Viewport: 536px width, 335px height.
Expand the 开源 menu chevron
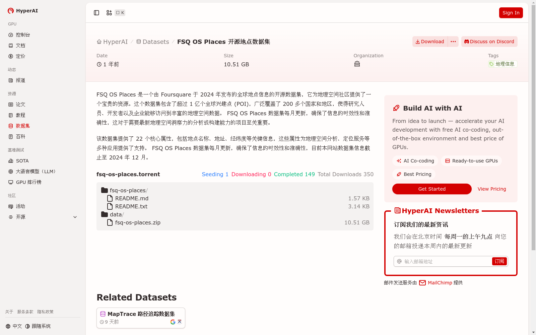coord(75,217)
